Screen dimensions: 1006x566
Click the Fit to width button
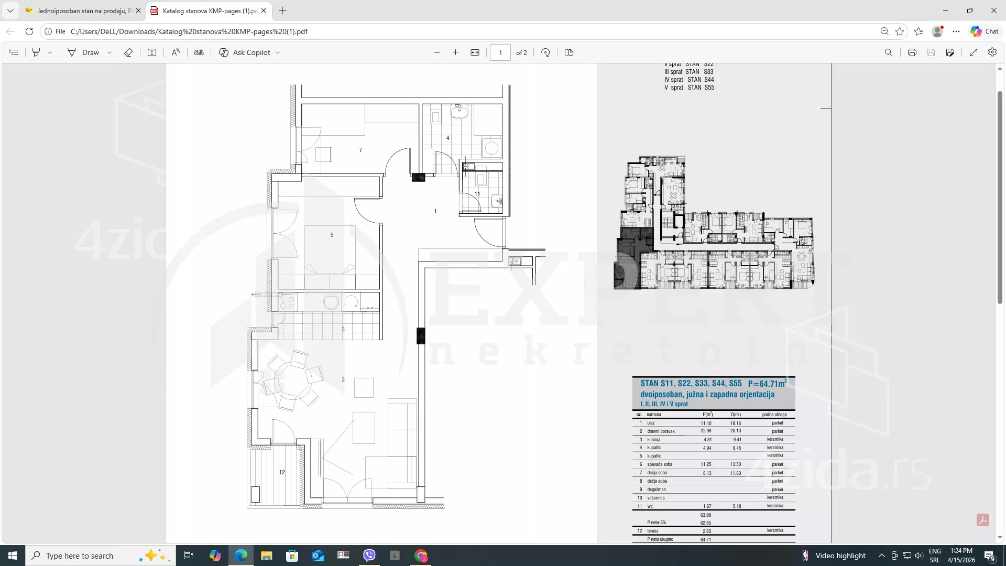point(475,52)
